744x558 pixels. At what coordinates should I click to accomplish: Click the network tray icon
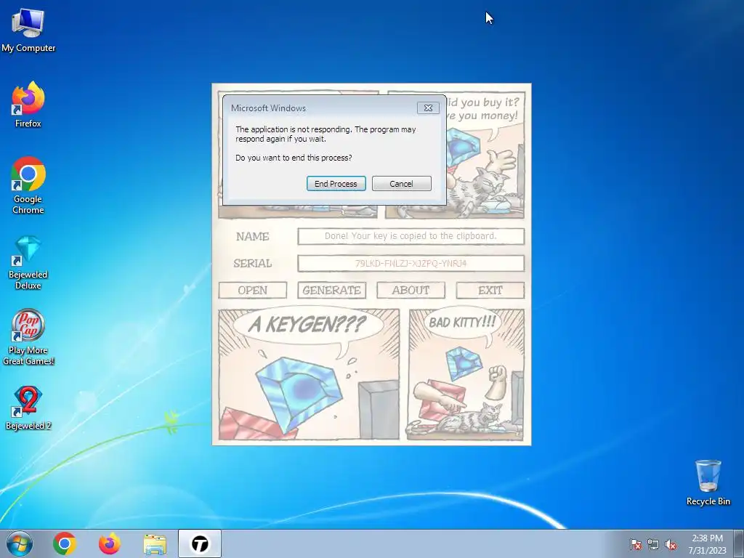tap(653, 544)
